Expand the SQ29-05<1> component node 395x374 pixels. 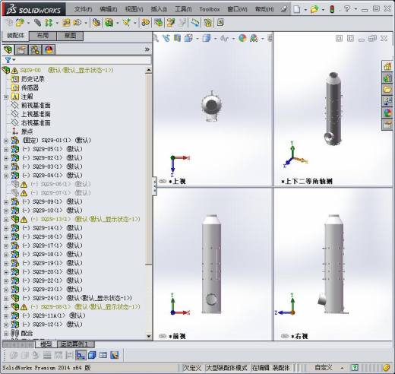tap(6, 150)
